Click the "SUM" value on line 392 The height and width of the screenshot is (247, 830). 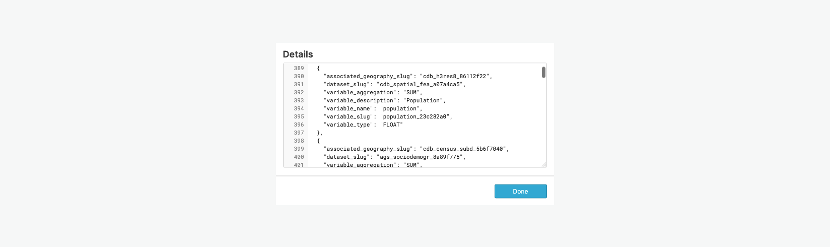411,92
